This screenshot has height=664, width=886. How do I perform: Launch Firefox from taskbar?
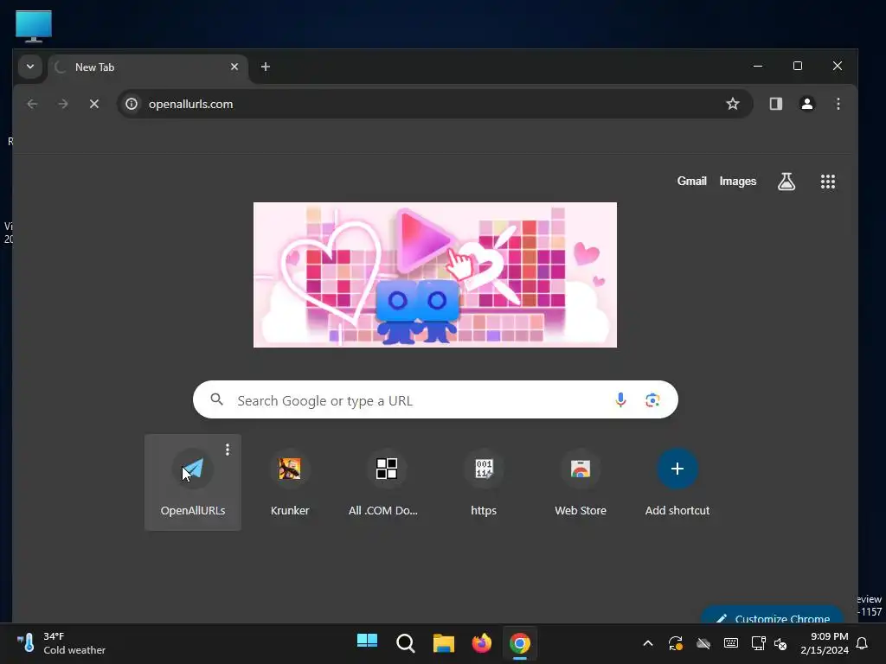point(481,643)
